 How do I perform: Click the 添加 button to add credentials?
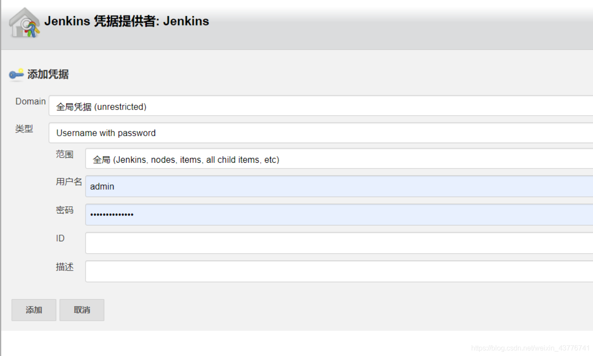pos(34,310)
